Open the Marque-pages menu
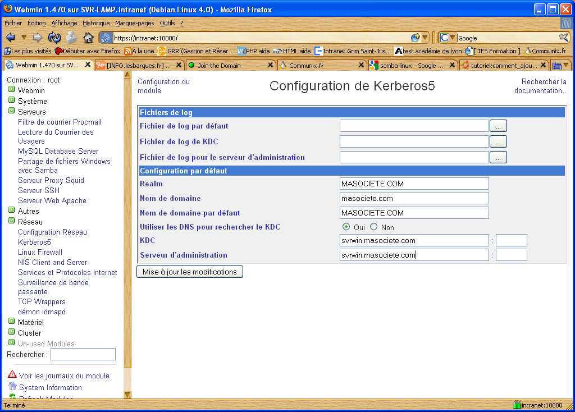This screenshot has width=575, height=412. tap(134, 23)
